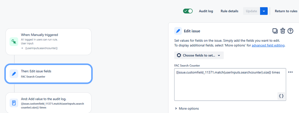This screenshot has height=113, width=299.
Task: Open the Update button dropdown arrow
Action: click(264, 11)
